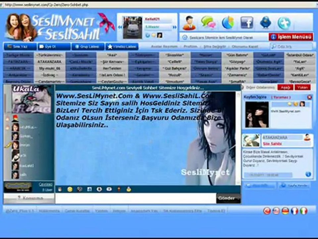Screen dimensions: 318x239
Task: Enter the *Sivaslılar* room
Action: (175, 55)
